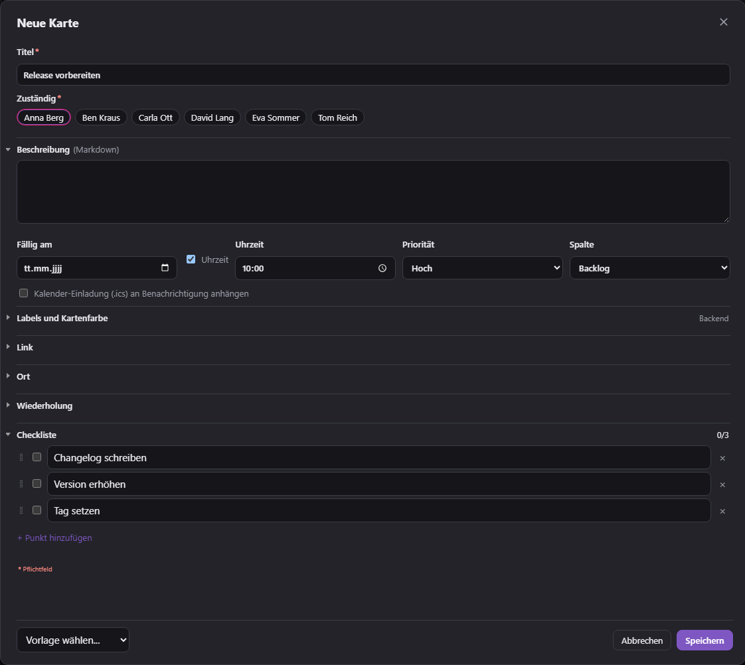Select assignee Ben Kraus
Image resolution: width=745 pixels, height=665 pixels.
pyautogui.click(x=101, y=117)
